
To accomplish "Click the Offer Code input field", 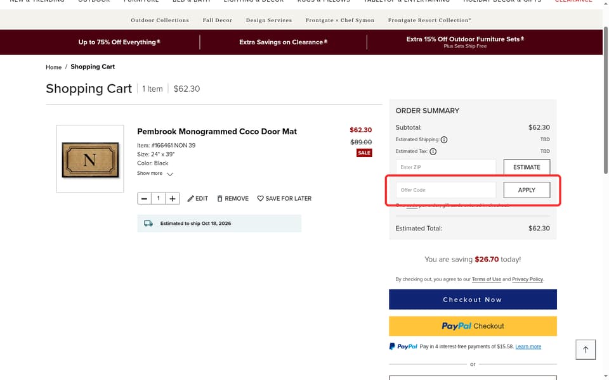I will (x=445, y=190).
